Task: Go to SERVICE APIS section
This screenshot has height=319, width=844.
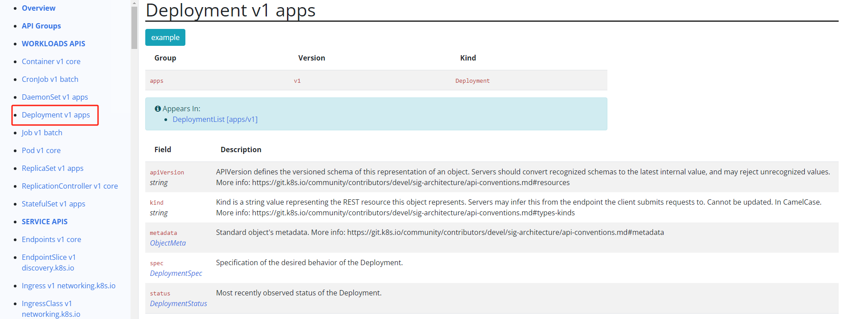Action: point(45,222)
